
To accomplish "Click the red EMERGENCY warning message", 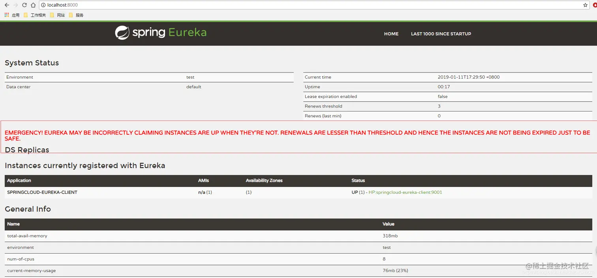I will (297, 135).
